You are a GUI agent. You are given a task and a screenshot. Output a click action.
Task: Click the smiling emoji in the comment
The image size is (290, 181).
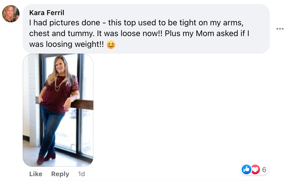click(111, 45)
